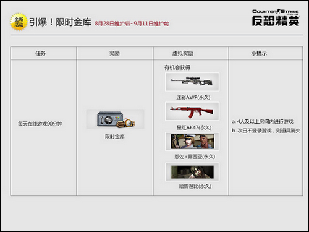The width and height of the screenshot is (309, 232).
Task: Click the gold 全新活动 badge
Action: 19,22
